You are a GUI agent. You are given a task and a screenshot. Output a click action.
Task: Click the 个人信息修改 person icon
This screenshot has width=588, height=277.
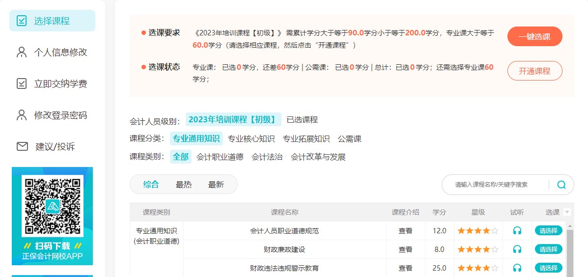point(22,52)
